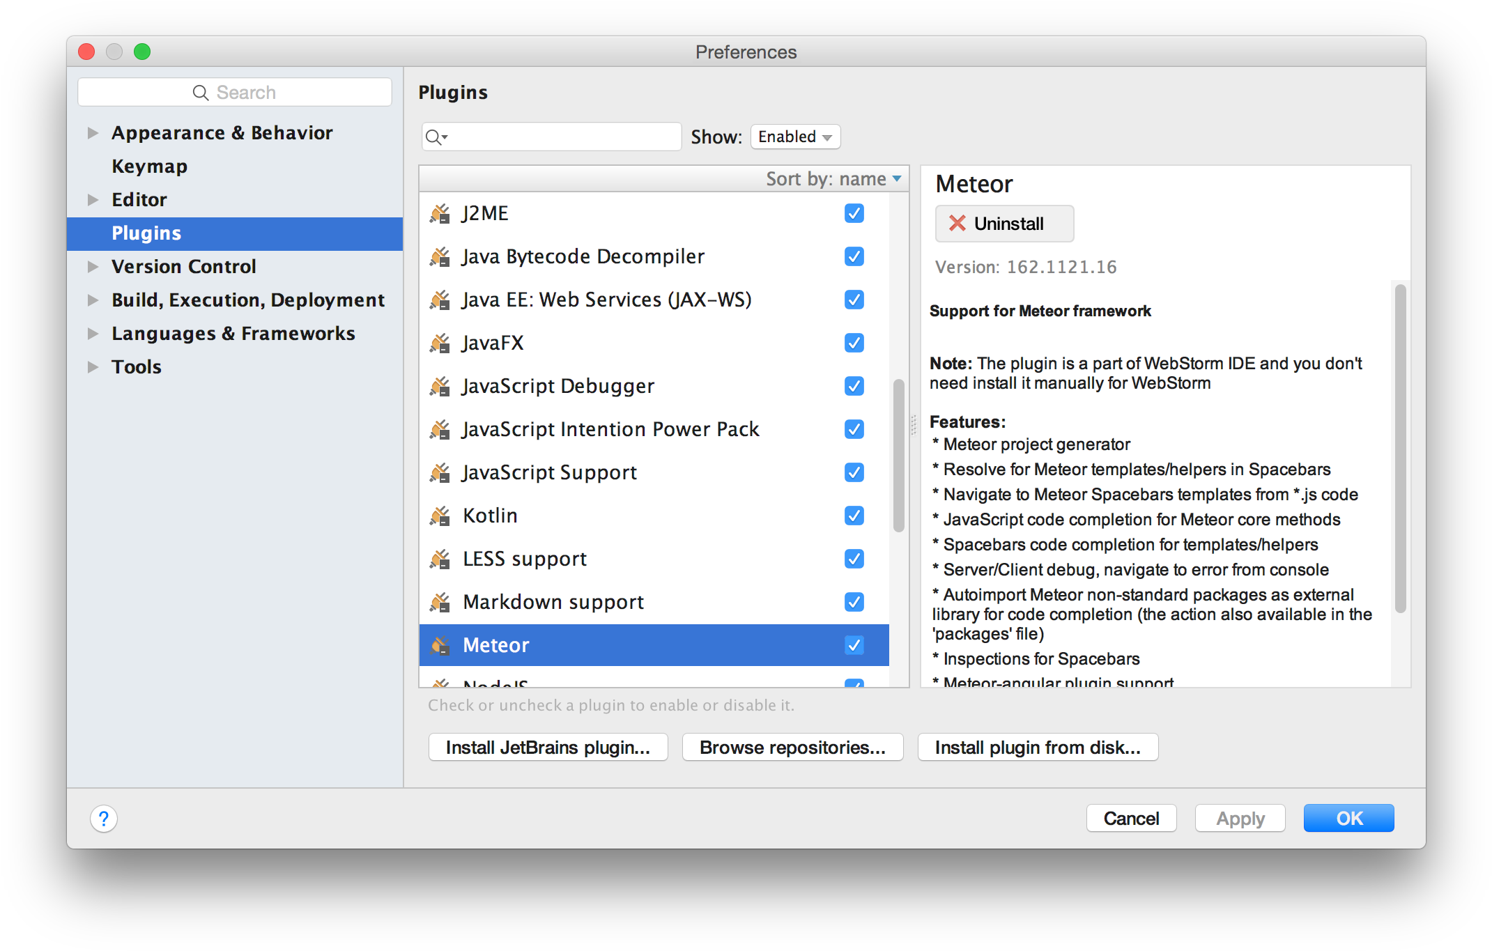The image size is (1492, 951).
Task: Click the J2ME plugin icon
Action: pos(440,213)
